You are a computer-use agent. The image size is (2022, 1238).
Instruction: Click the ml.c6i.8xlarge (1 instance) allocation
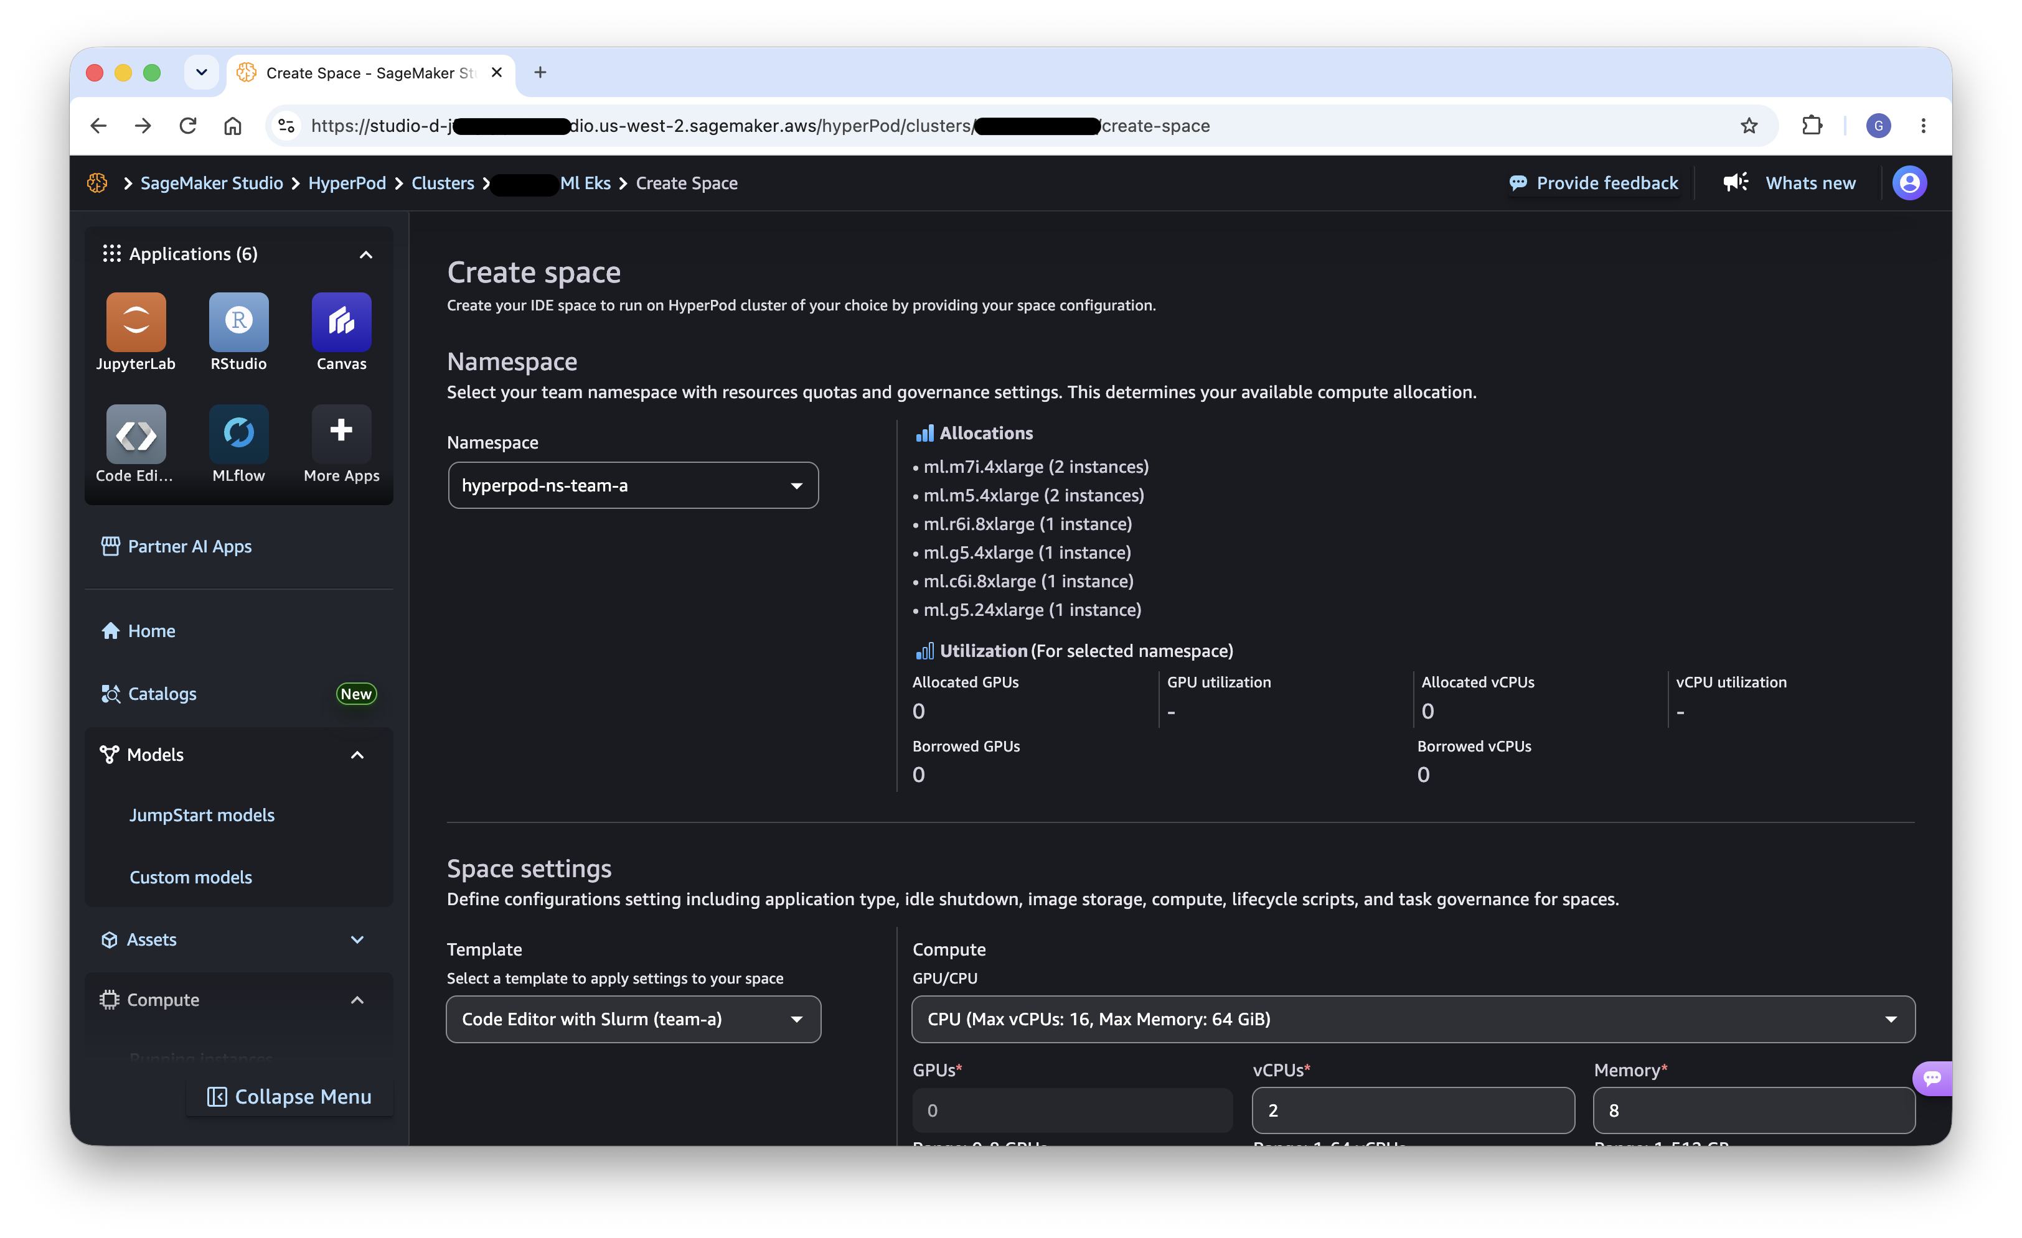pyautogui.click(x=1028, y=581)
